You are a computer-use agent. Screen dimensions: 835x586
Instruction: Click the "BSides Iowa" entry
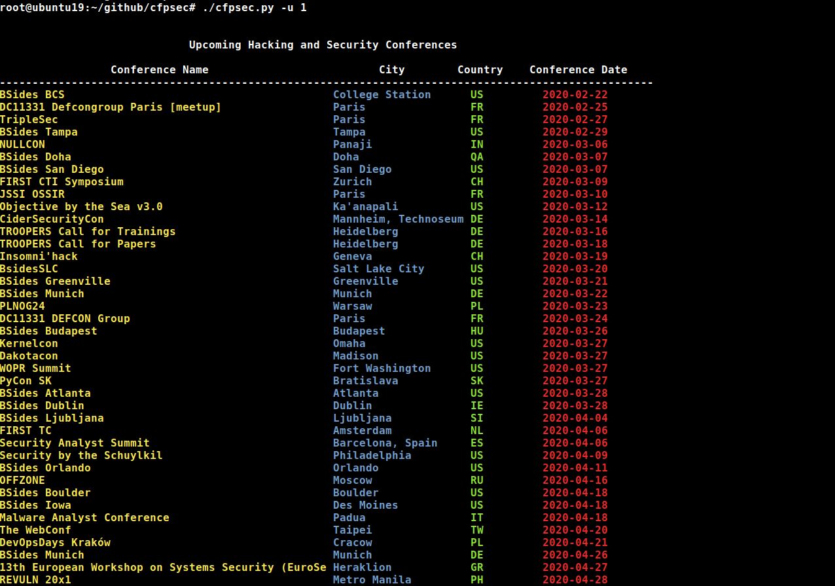click(x=35, y=505)
